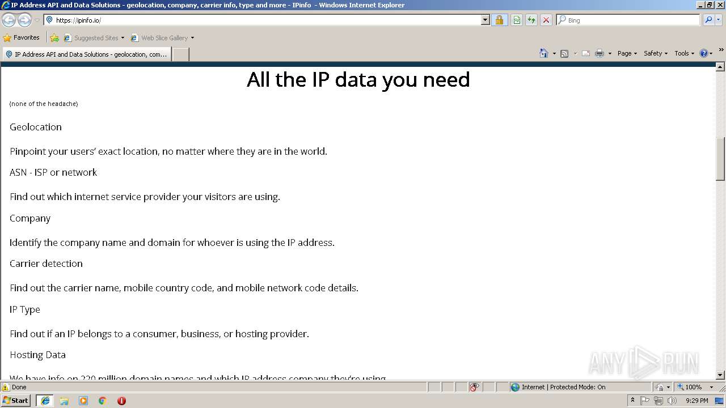Open the Favorites star button
This screenshot has width=726, height=408.
22,37
